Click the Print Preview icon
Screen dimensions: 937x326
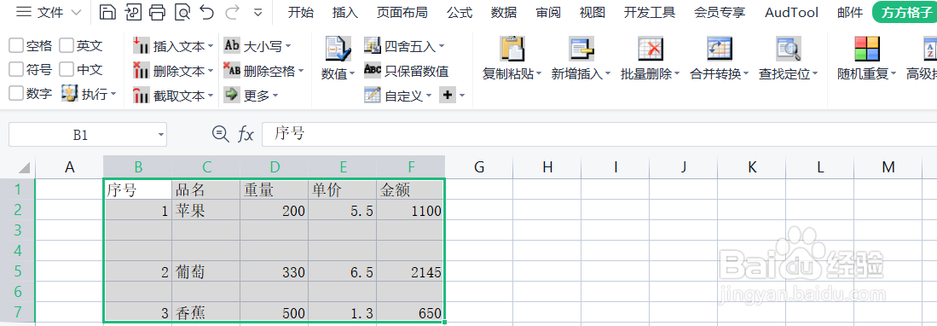pyautogui.click(x=182, y=12)
